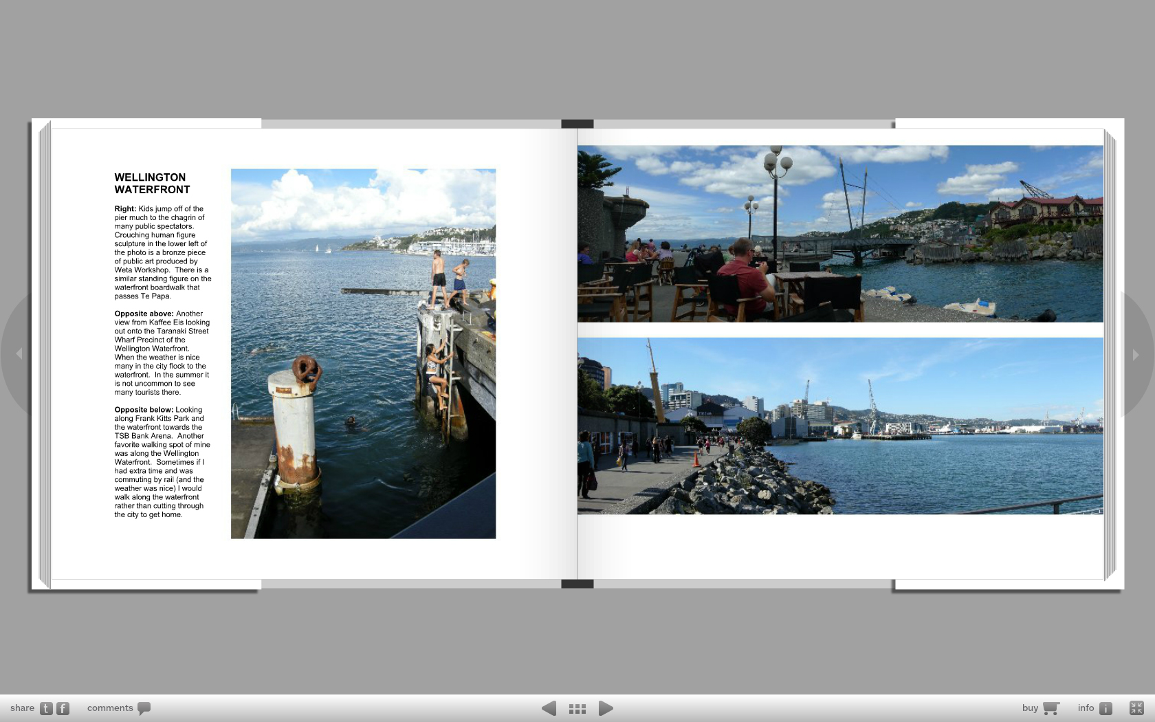Share the book via the Twitter icon

click(46, 708)
